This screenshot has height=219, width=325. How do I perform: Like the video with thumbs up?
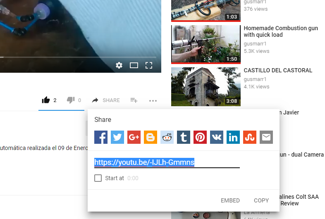pos(46,100)
